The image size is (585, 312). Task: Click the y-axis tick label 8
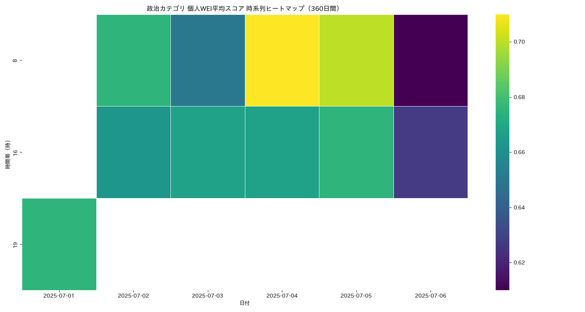(15, 60)
